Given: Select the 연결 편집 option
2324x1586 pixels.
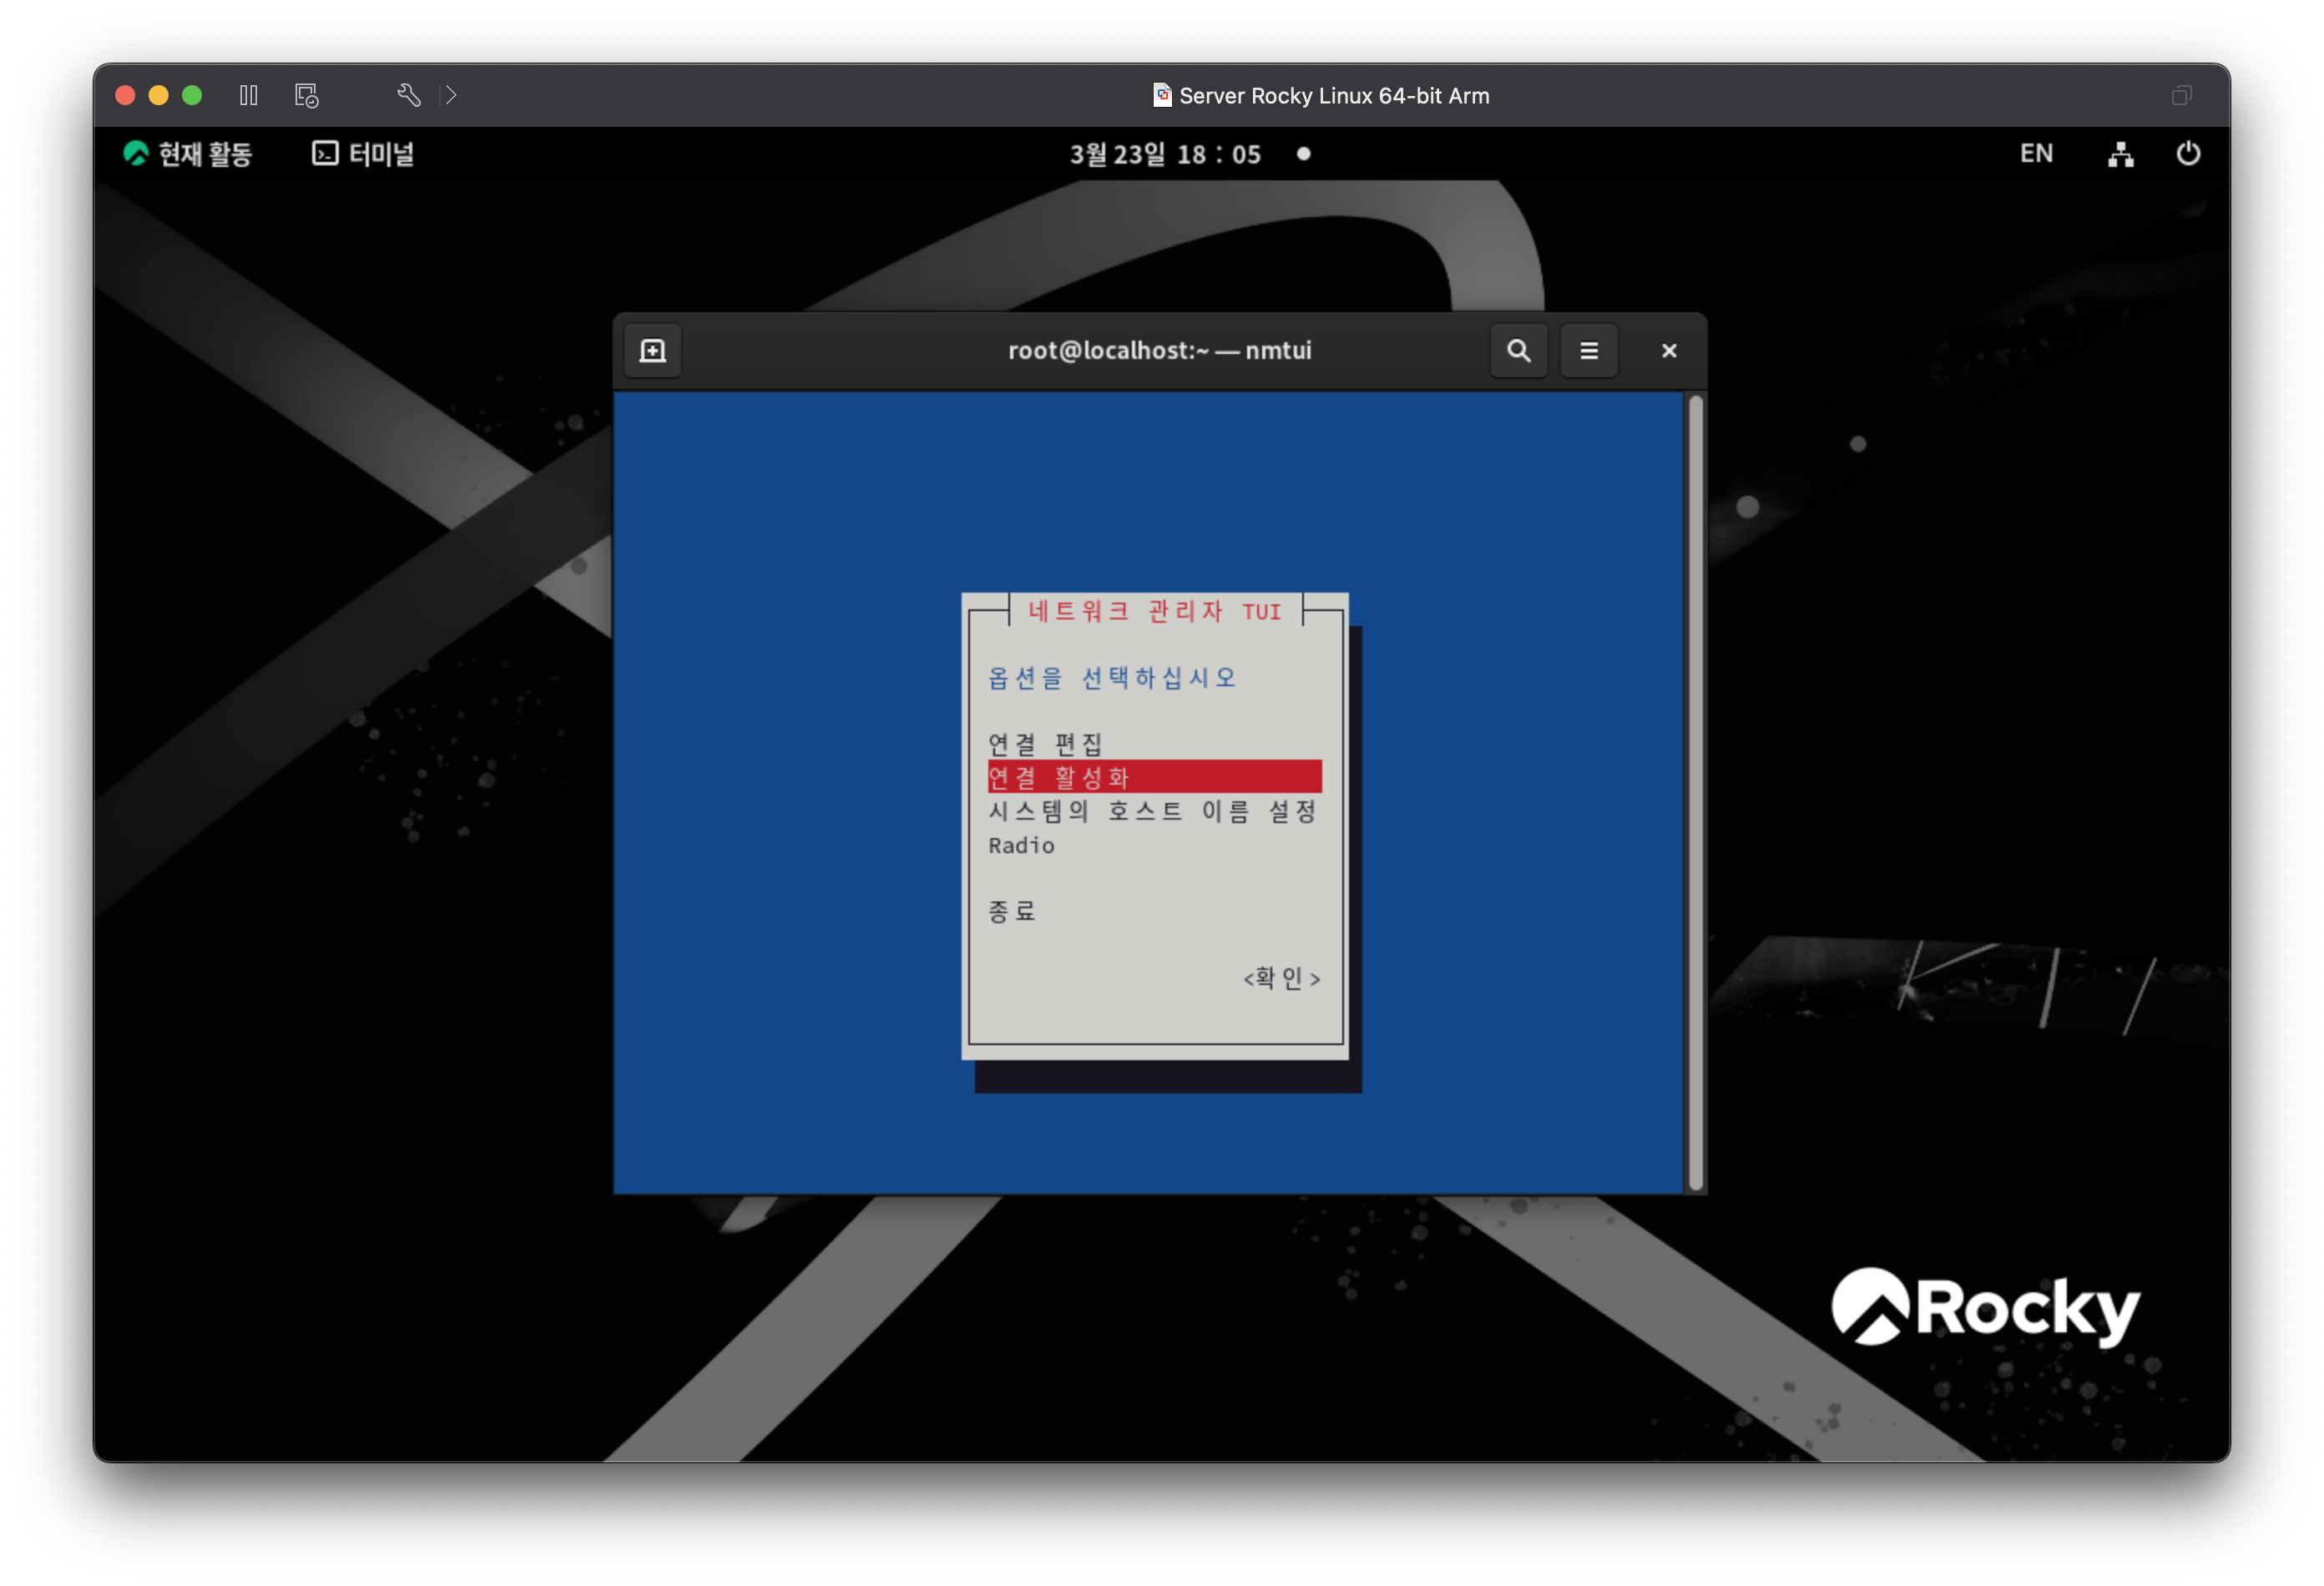Looking at the screenshot, I should [1045, 744].
